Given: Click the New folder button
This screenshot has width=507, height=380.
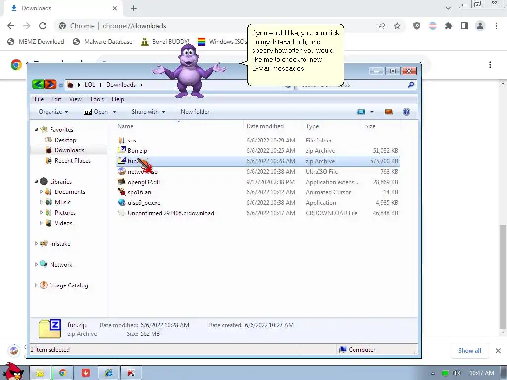Looking at the screenshot, I should (x=195, y=112).
